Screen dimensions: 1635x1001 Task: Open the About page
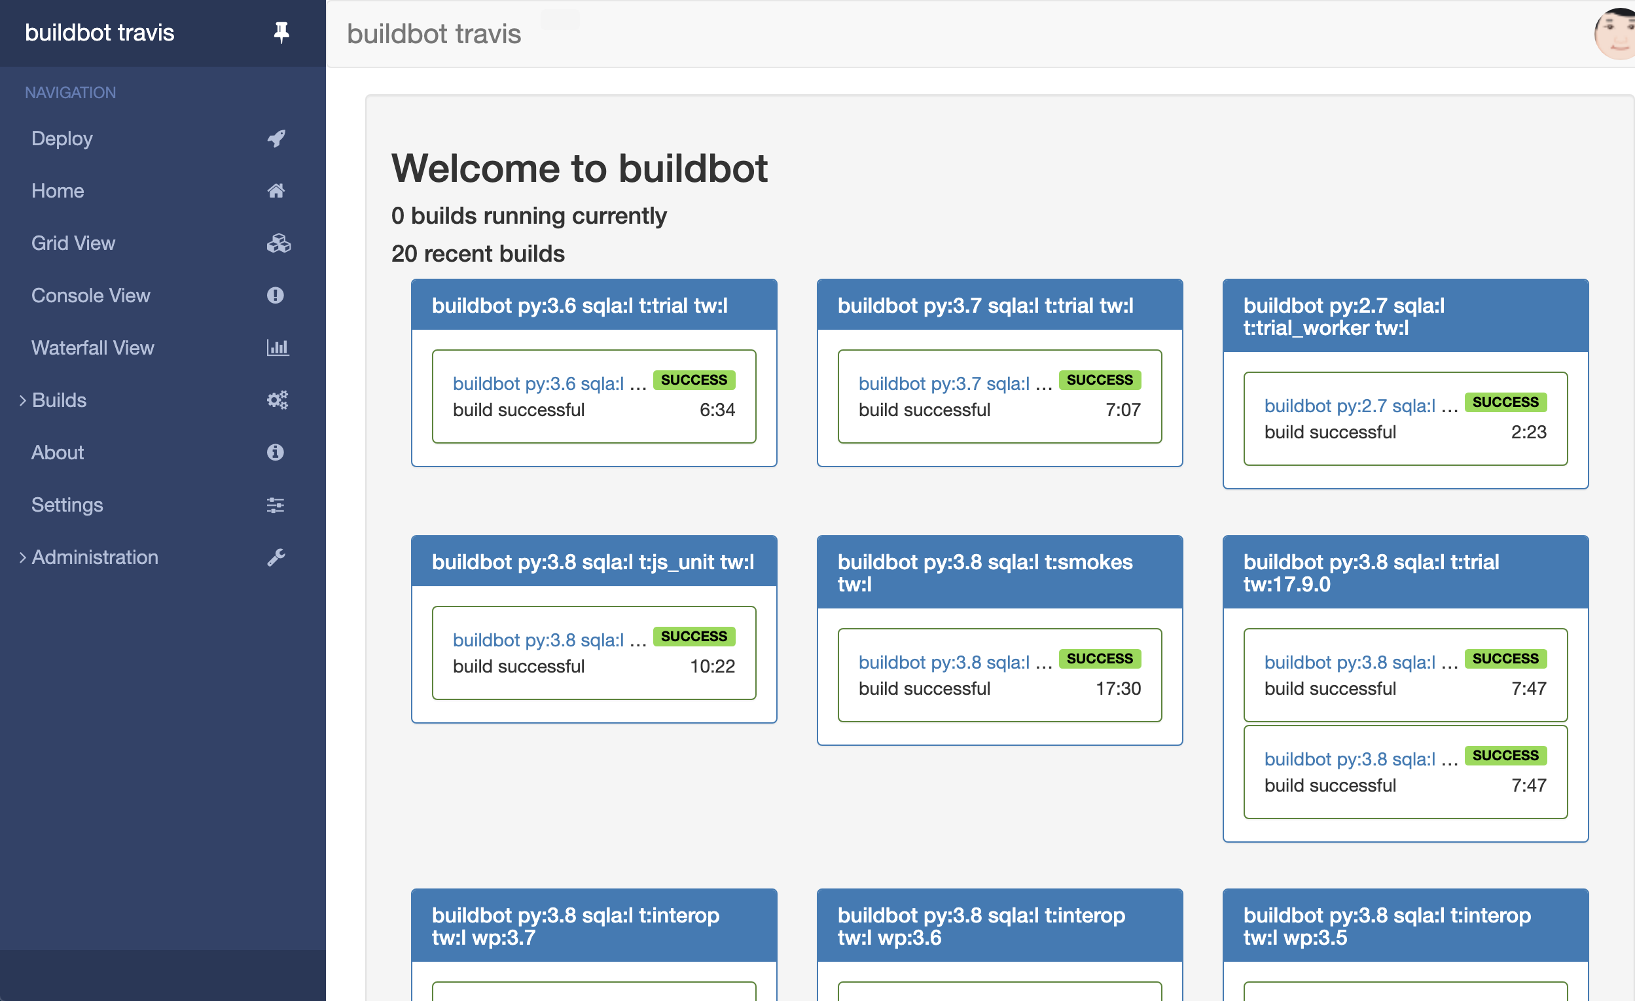58,452
